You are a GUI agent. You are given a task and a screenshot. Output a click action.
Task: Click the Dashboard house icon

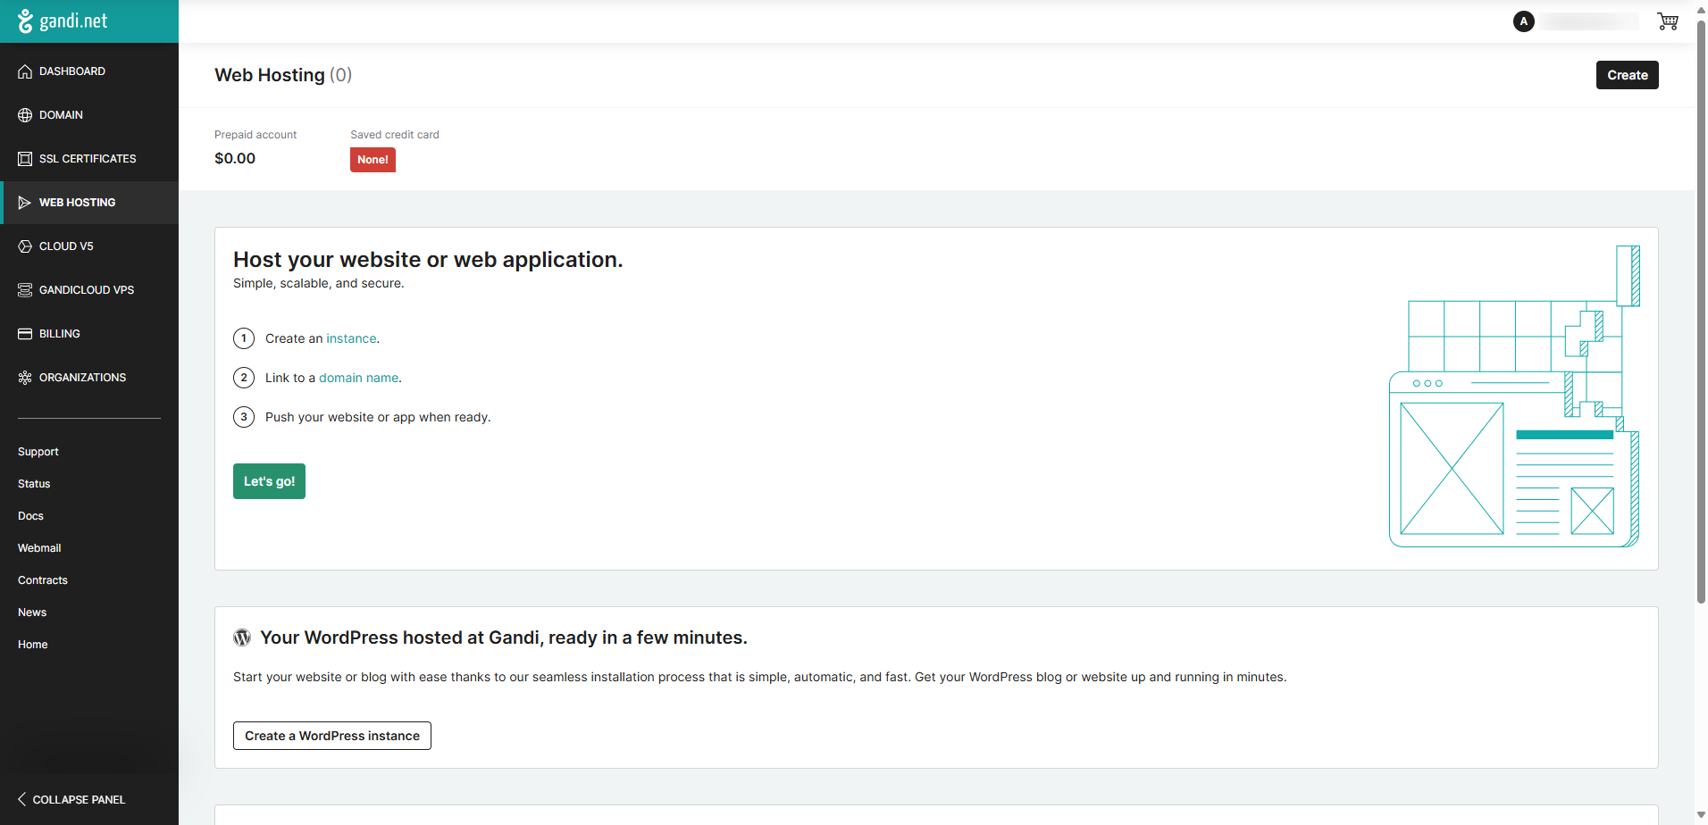(x=25, y=71)
